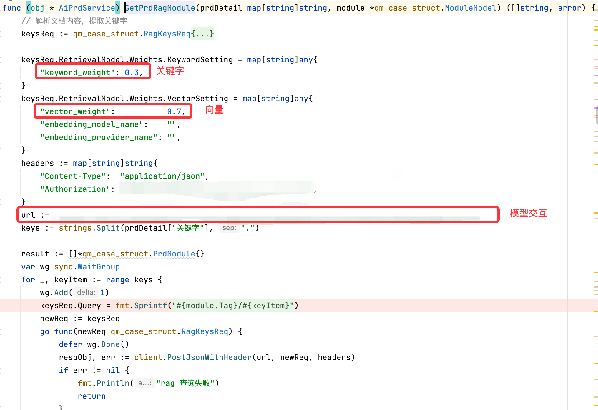Click the comment line 解析文档内容，提取关键字

coord(74,21)
